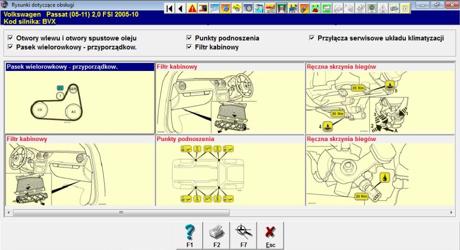Click the red and black toolbar icon
Viewport: 460px width, 250px height.
tap(203, 8)
